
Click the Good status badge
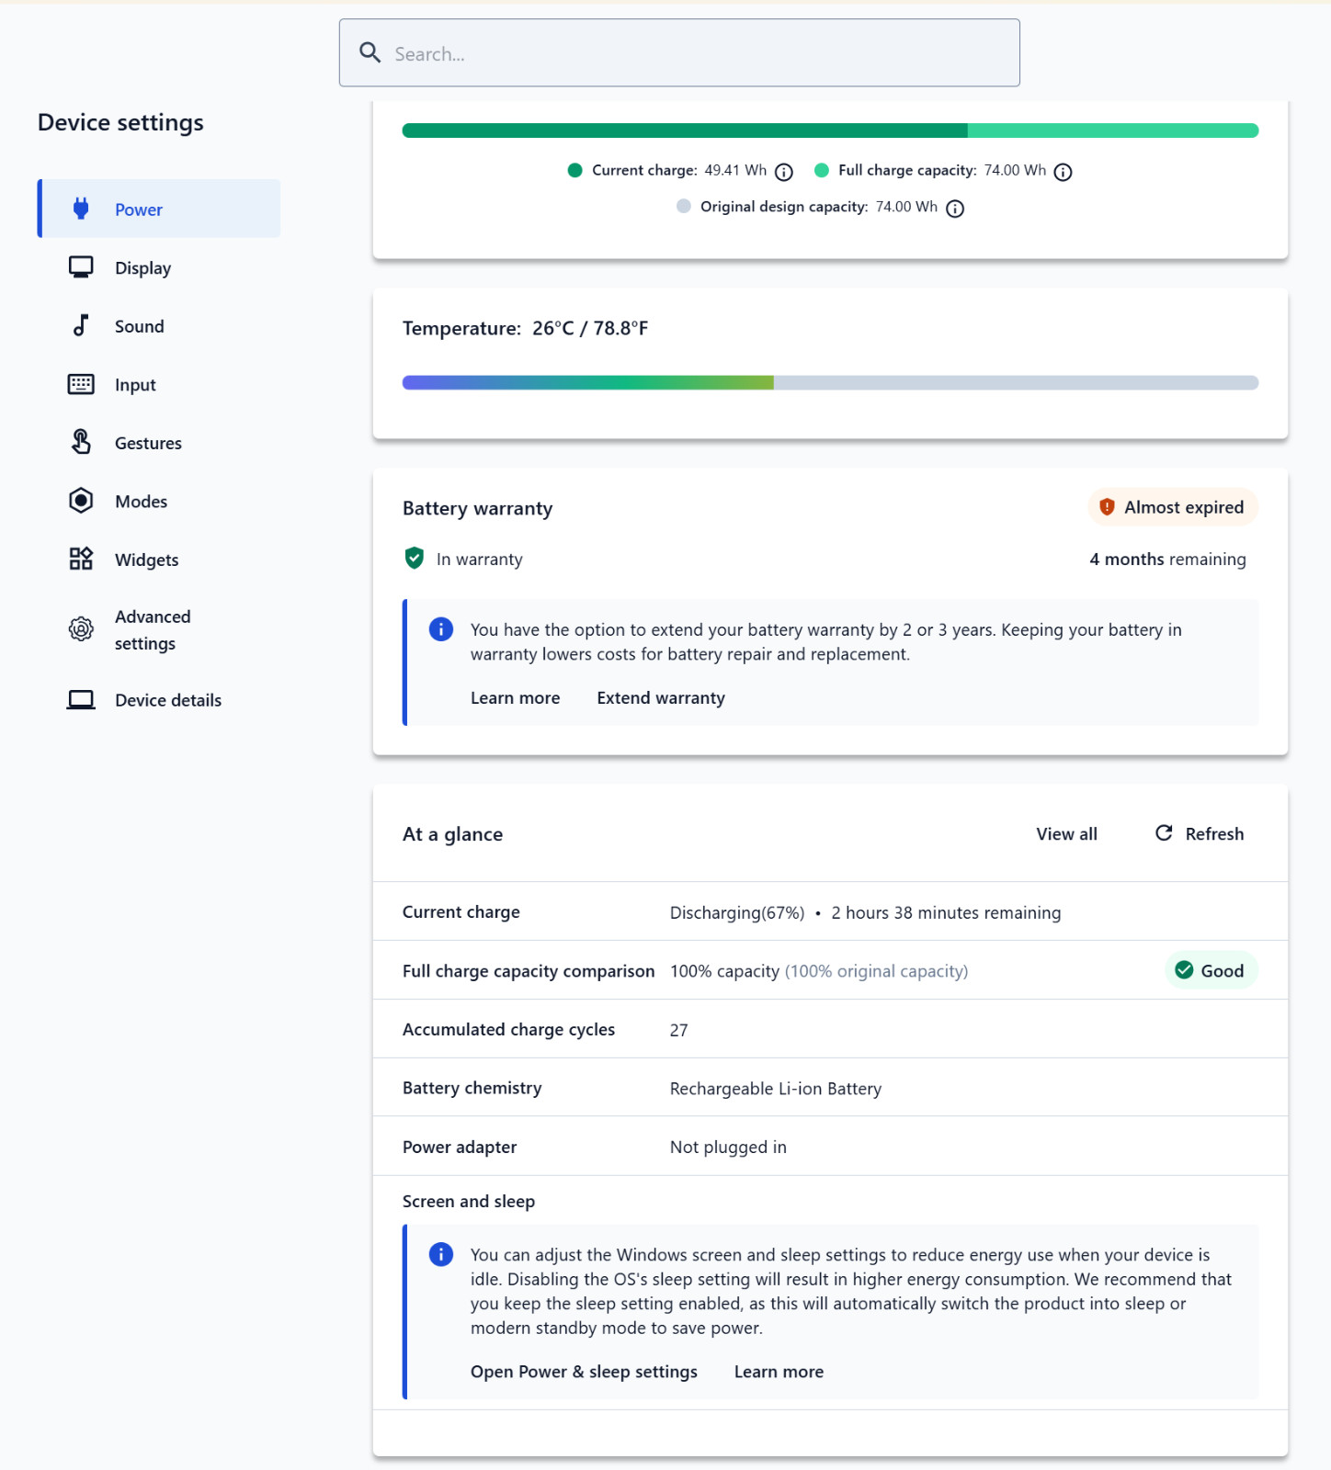pos(1211,970)
